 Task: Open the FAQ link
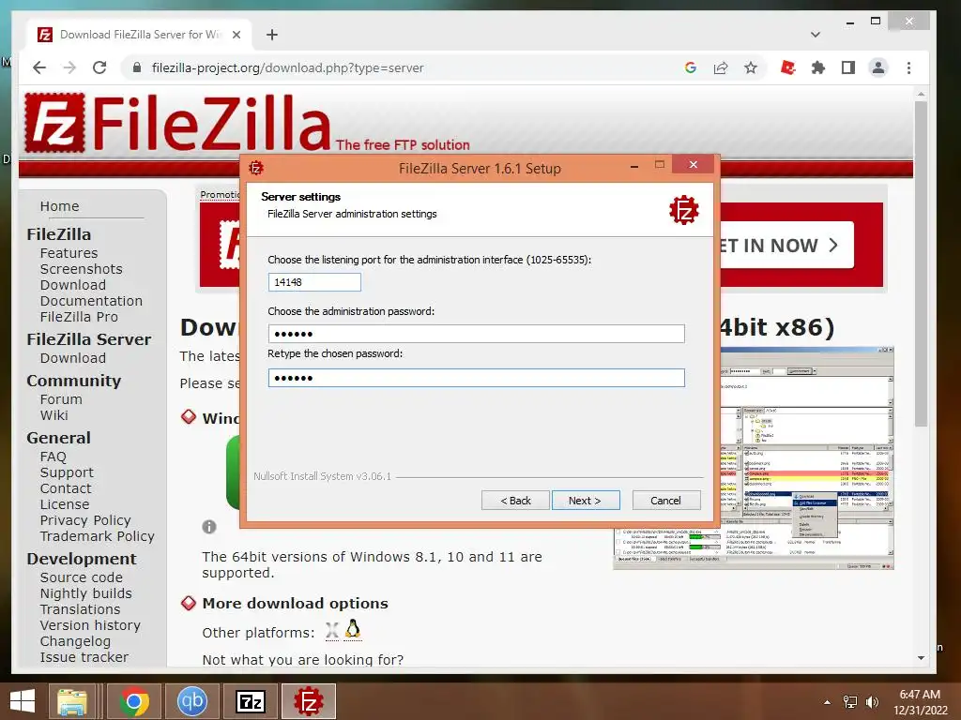(x=53, y=457)
